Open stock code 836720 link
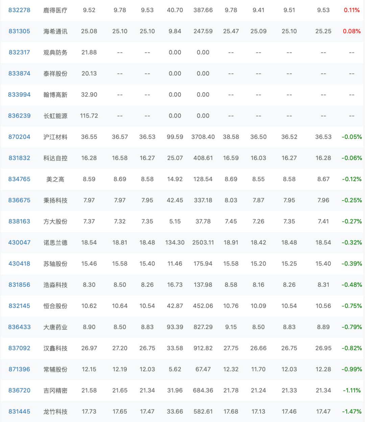Image resolution: width=365 pixels, height=422 pixels. click(19, 391)
